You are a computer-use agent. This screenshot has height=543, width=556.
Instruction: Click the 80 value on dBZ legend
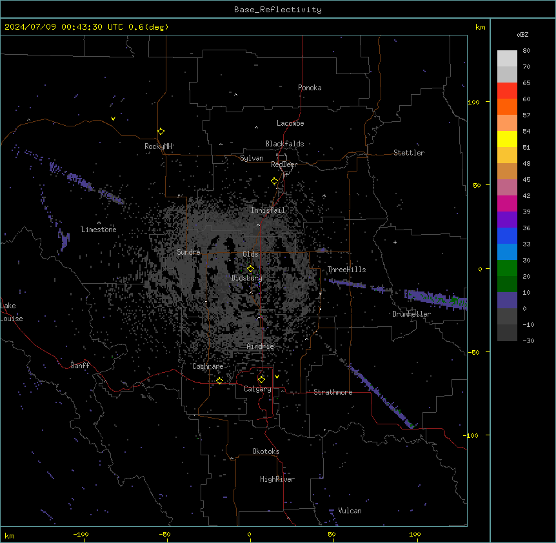(x=526, y=51)
